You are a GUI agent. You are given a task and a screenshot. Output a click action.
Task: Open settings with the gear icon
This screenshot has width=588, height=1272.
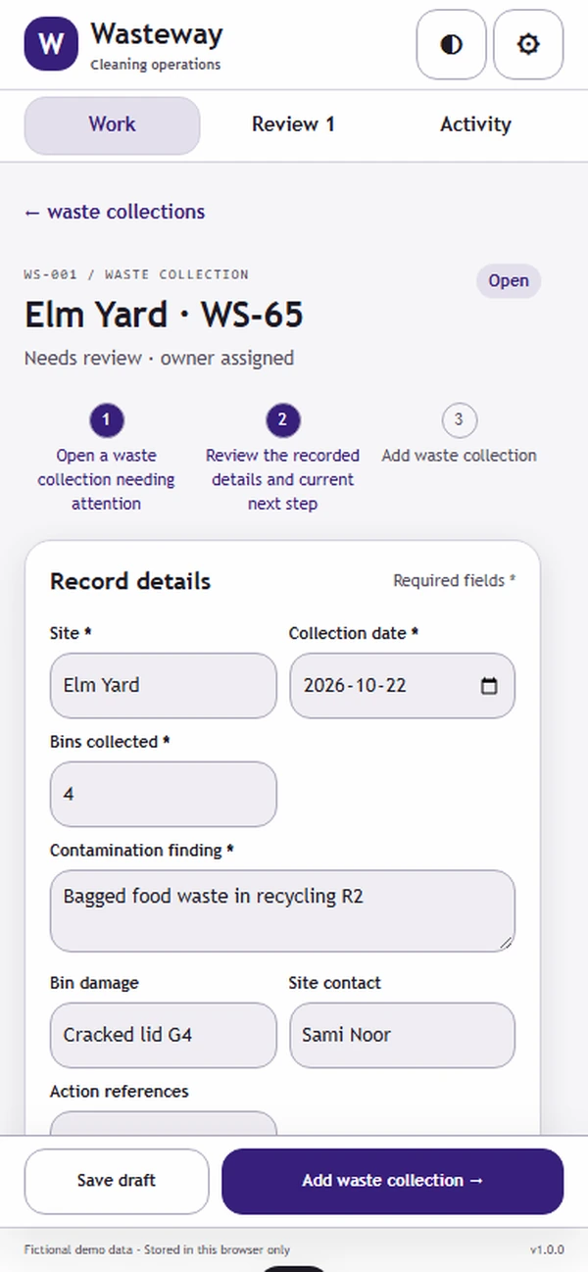click(x=528, y=44)
